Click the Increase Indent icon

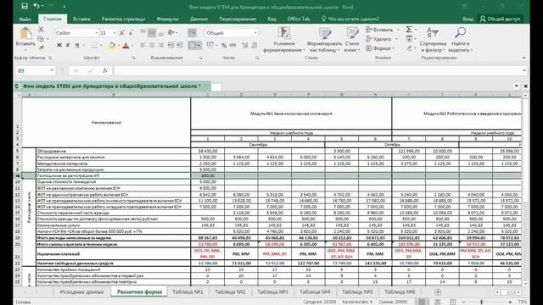pyautogui.click(x=180, y=45)
